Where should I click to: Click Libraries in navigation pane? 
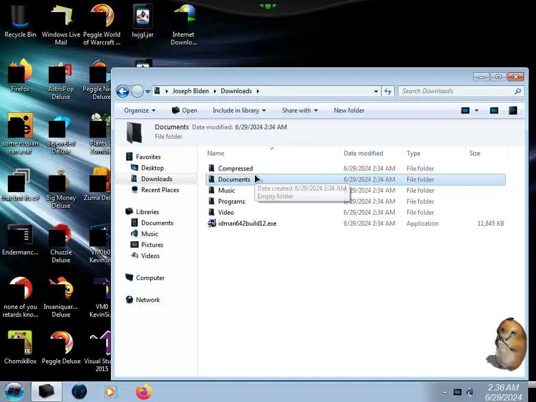click(147, 212)
